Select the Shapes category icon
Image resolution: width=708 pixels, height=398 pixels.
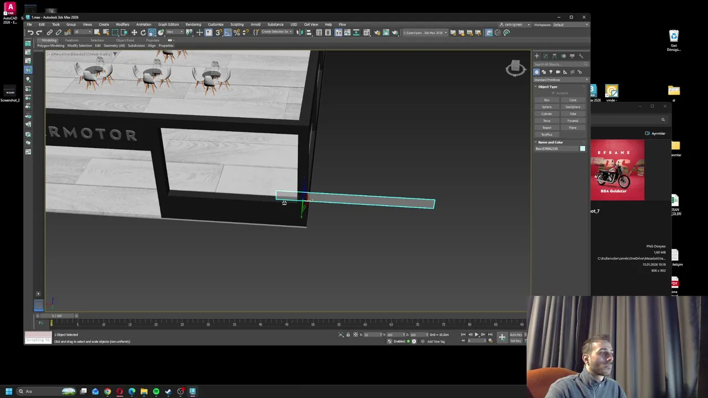[544, 72]
